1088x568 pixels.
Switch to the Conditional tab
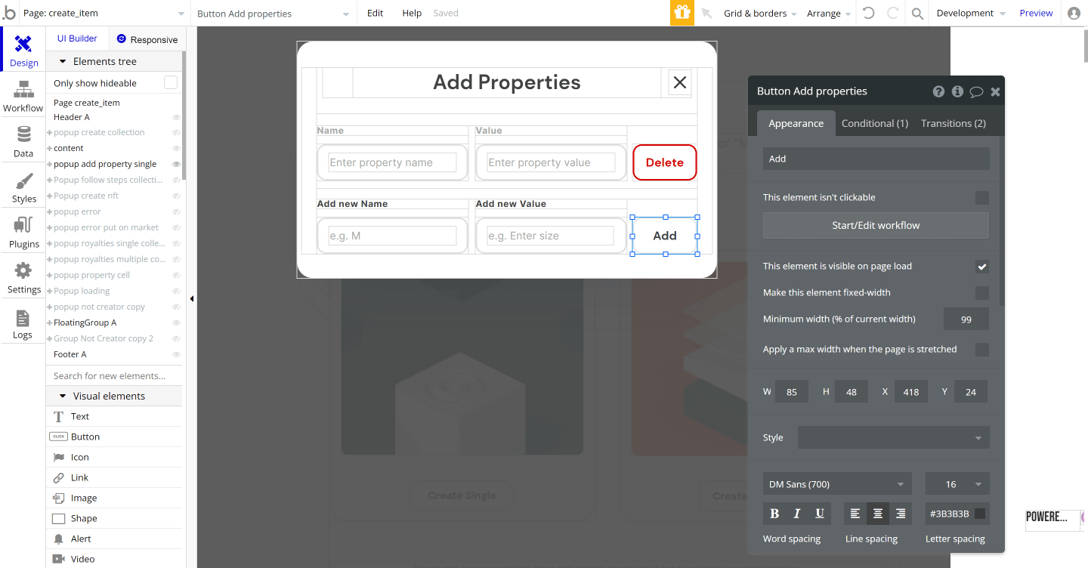874,122
